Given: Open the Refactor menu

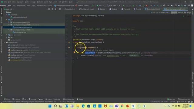Looking at the screenshot, I should (x=40, y=2).
